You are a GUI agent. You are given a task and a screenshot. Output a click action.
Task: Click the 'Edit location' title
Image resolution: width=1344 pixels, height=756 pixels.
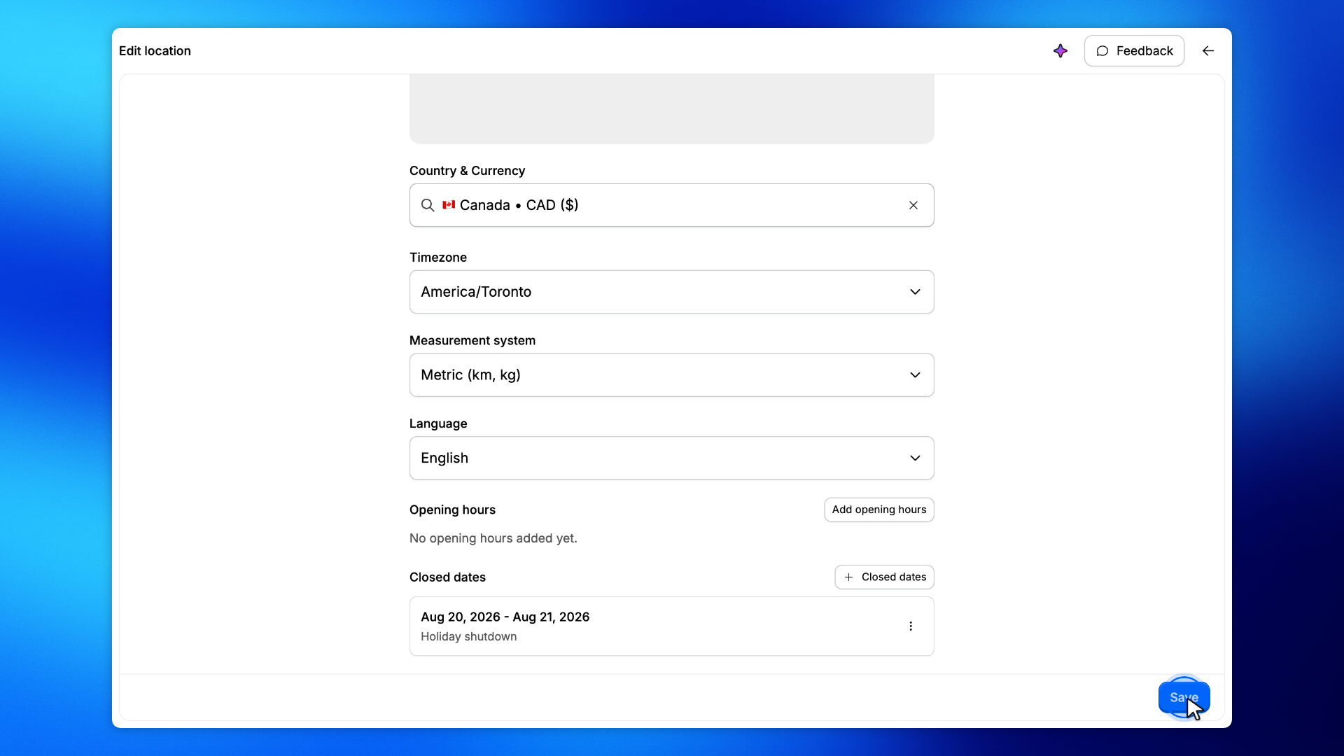pyautogui.click(x=155, y=50)
